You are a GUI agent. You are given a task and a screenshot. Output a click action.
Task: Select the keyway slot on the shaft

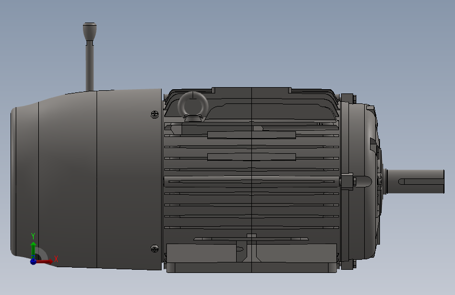[x=421, y=182]
